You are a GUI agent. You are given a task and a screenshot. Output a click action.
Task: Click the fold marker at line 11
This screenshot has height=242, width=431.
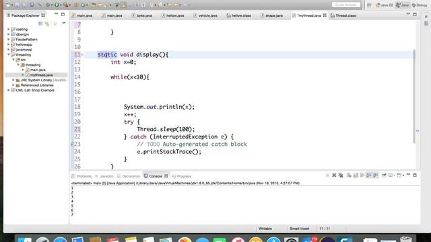click(82, 54)
